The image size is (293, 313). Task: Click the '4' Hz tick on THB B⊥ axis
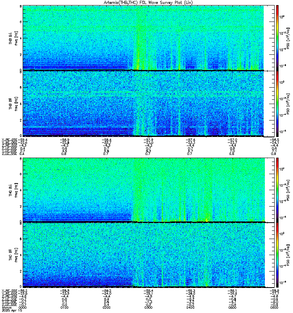21,38
